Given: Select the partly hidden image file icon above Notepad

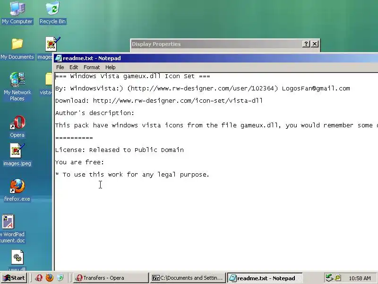Looking at the screenshot, I should [52, 44].
